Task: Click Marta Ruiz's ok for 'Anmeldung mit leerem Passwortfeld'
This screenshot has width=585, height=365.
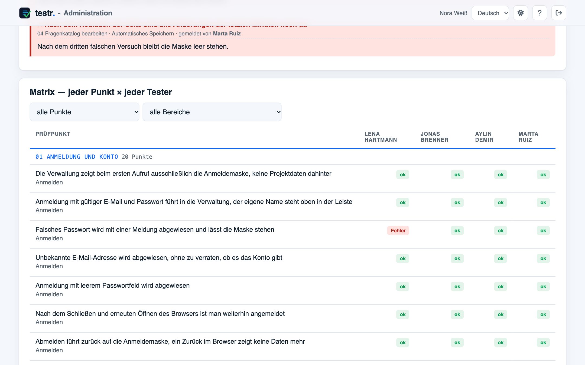Action: (x=543, y=287)
